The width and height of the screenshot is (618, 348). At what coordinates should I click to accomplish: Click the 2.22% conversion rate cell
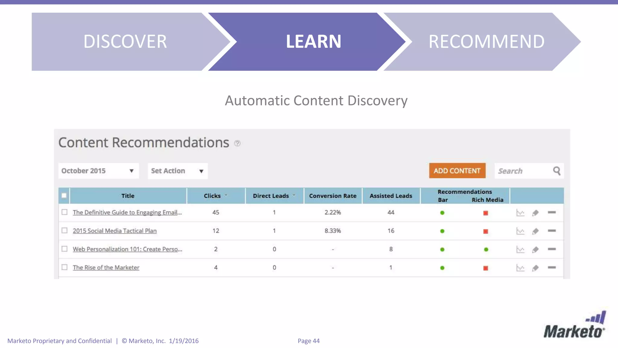point(333,212)
